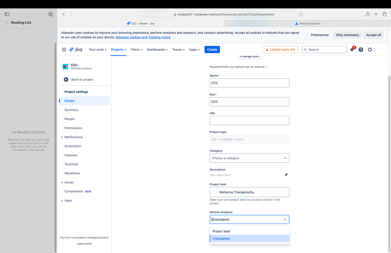Click the Safari address bar
The image size is (391, 253).
coord(224,14)
